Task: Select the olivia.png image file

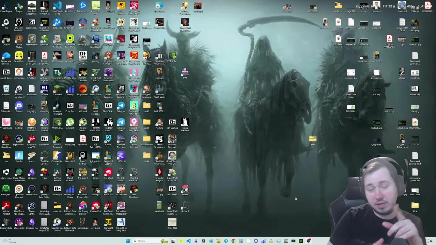Action: coord(95,224)
